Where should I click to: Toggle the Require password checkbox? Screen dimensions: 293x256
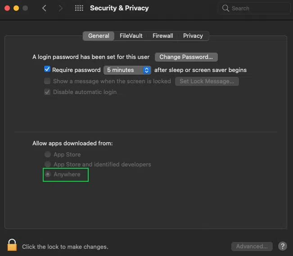[47, 70]
